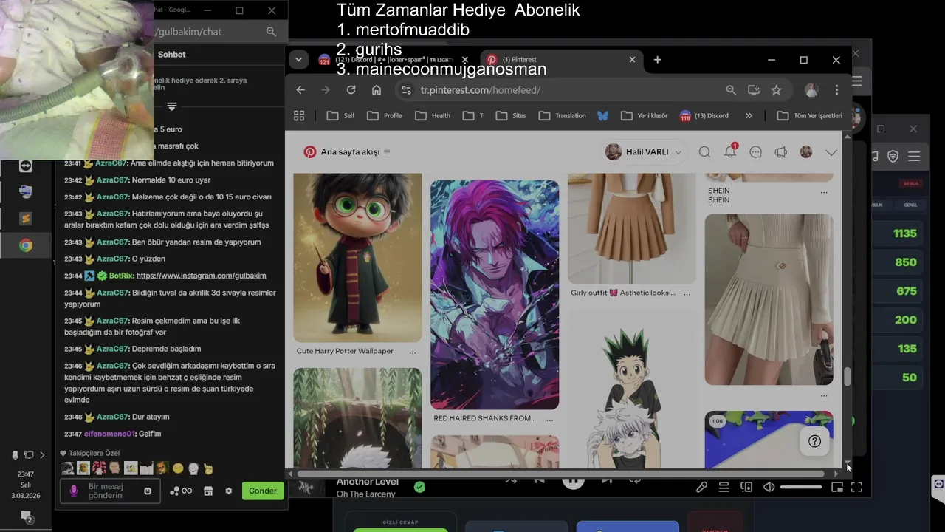945x532 pixels.
Task: Open Yeni klasör bookmark folder
Action: [645, 115]
